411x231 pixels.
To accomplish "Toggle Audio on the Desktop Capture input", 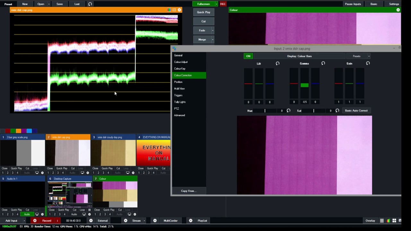I will click(74, 214).
